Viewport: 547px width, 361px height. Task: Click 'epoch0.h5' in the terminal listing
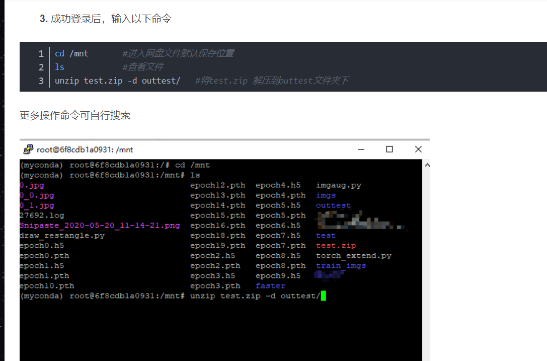coord(42,246)
